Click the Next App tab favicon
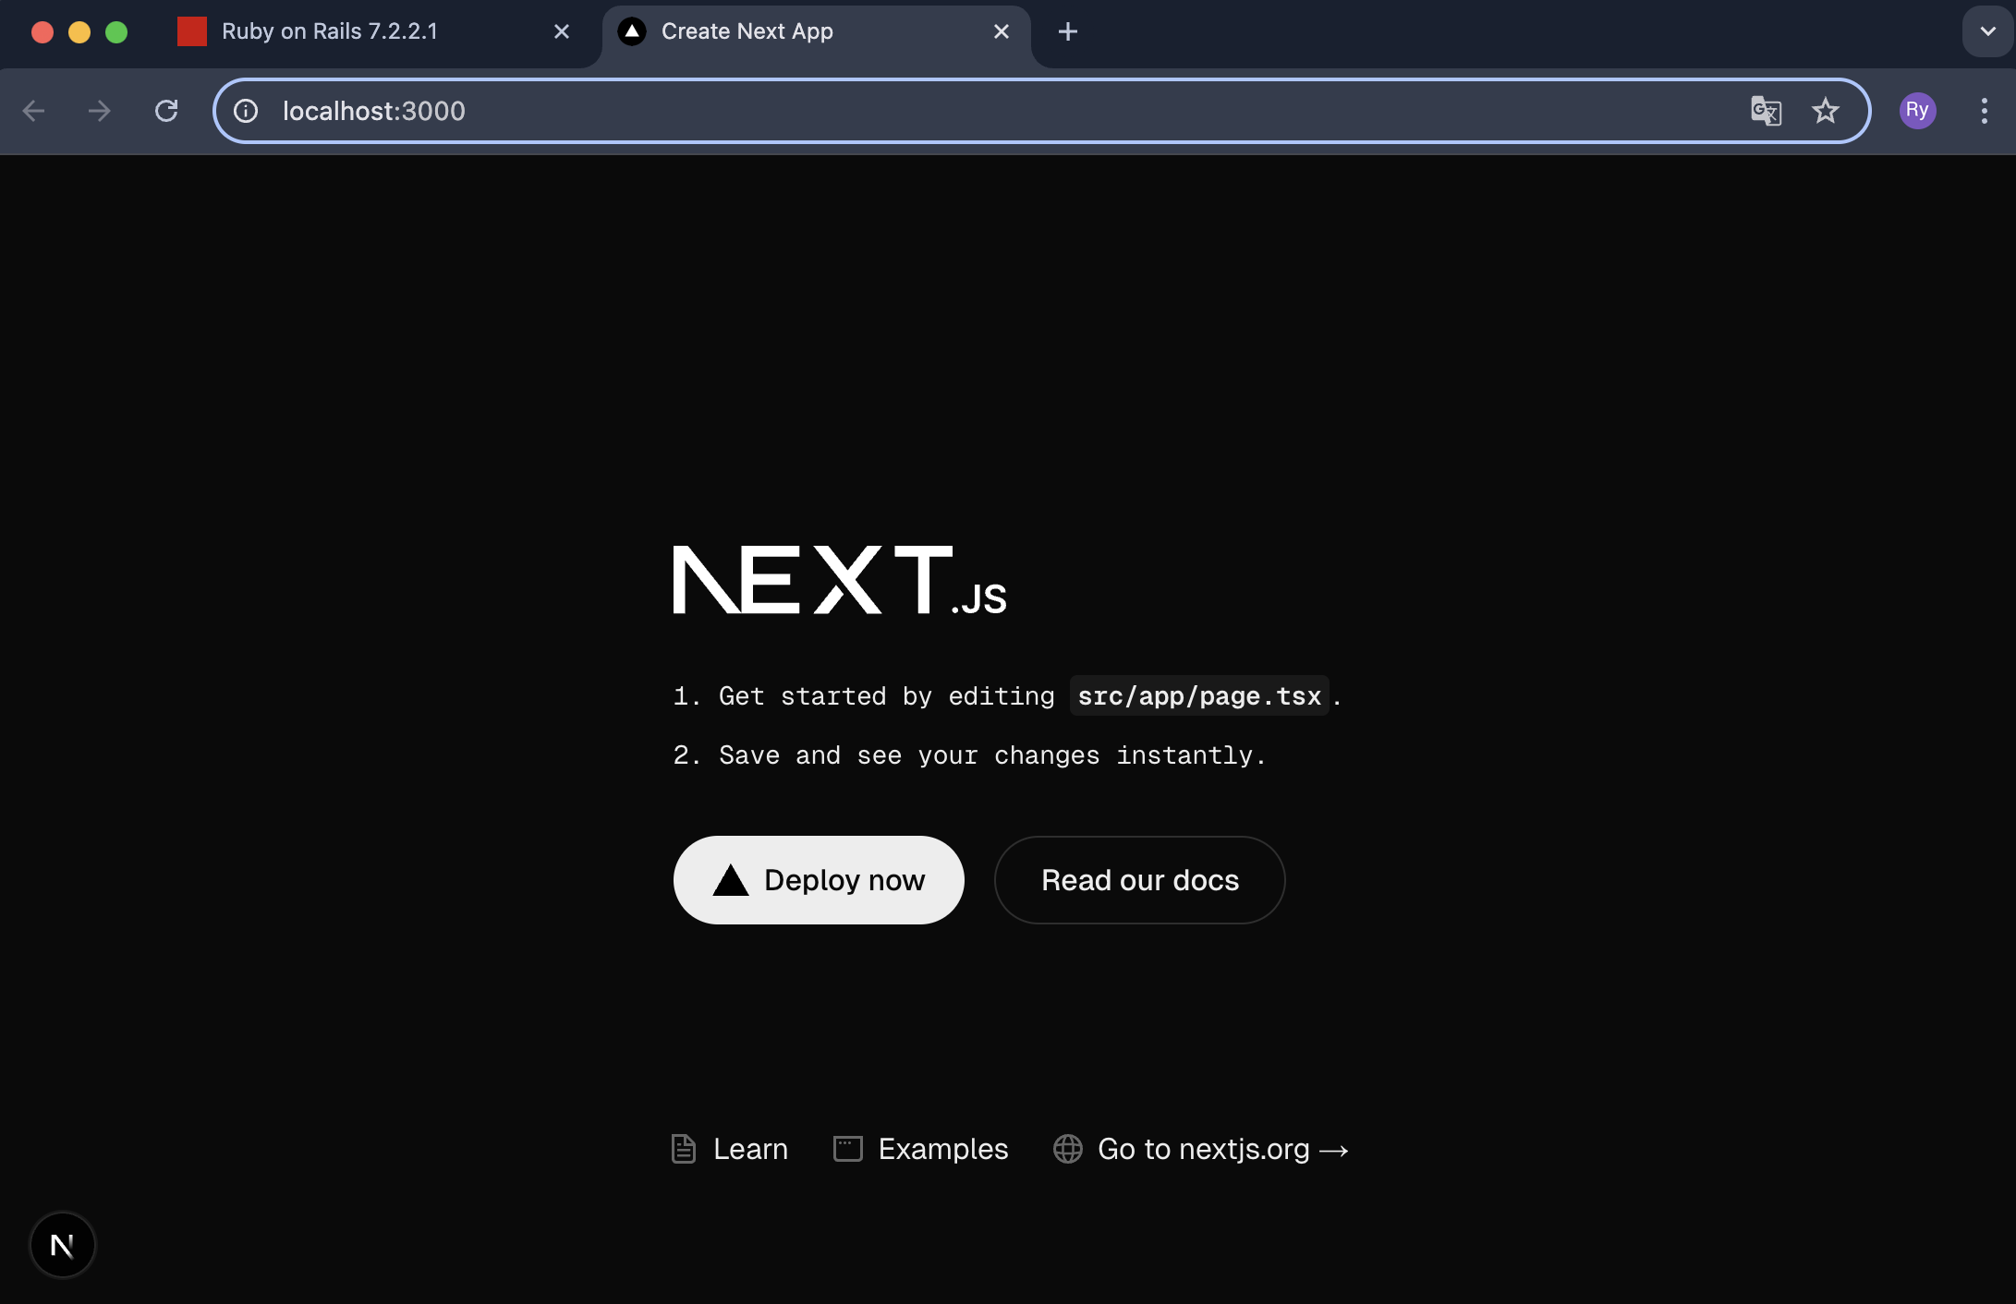2016x1304 pixels. (632, 31)
